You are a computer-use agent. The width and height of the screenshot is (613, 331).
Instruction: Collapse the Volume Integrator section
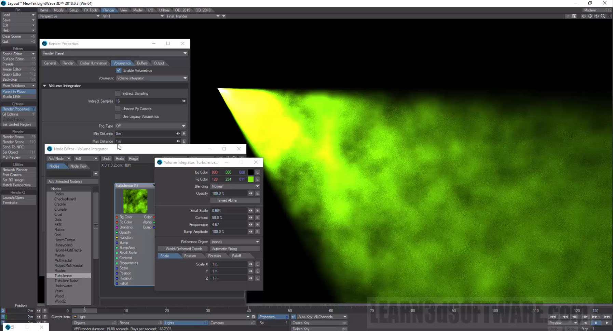[44, 86]
